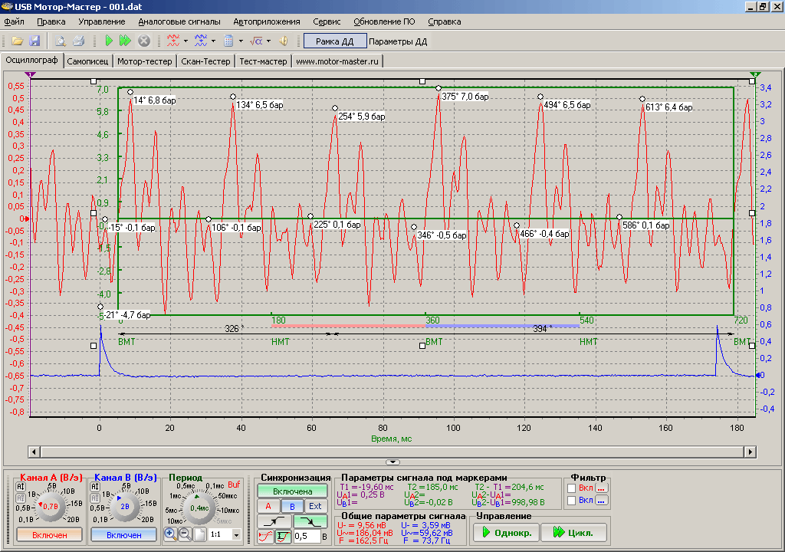Open a file with the folder icon
Image resolution: width=785 pixels, height=552 pixels.
point(18,41)
